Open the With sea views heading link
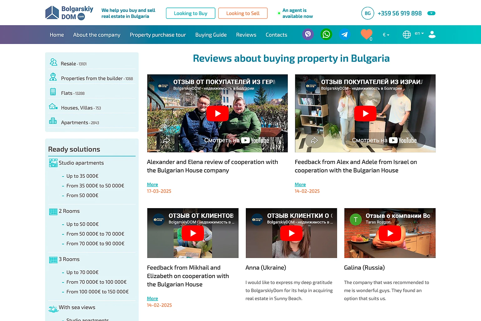The height and width of the screenshot is (321, 481). point(77,308)
